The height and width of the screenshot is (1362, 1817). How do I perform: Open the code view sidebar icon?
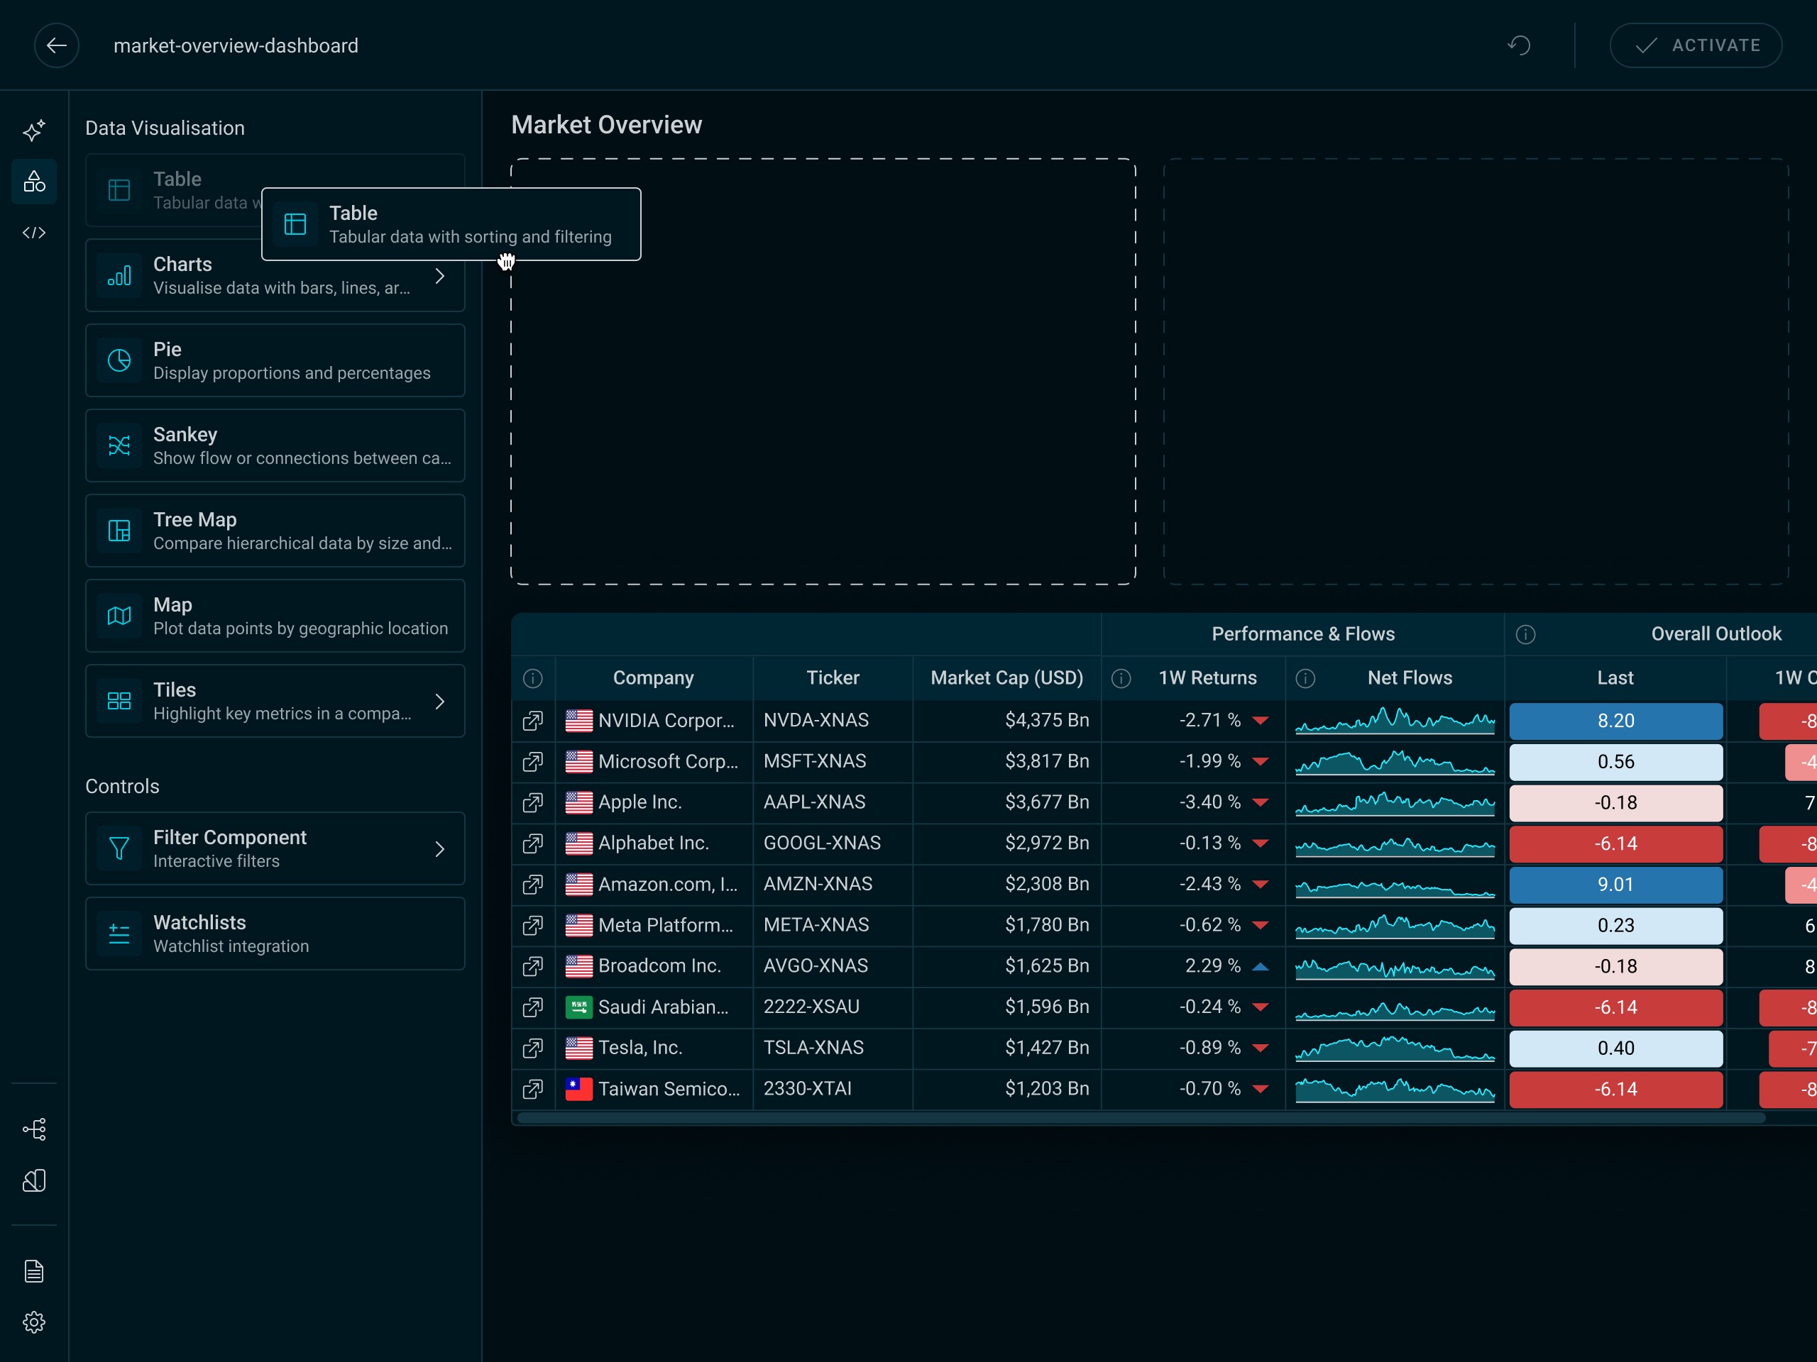(x=35, y=233)
